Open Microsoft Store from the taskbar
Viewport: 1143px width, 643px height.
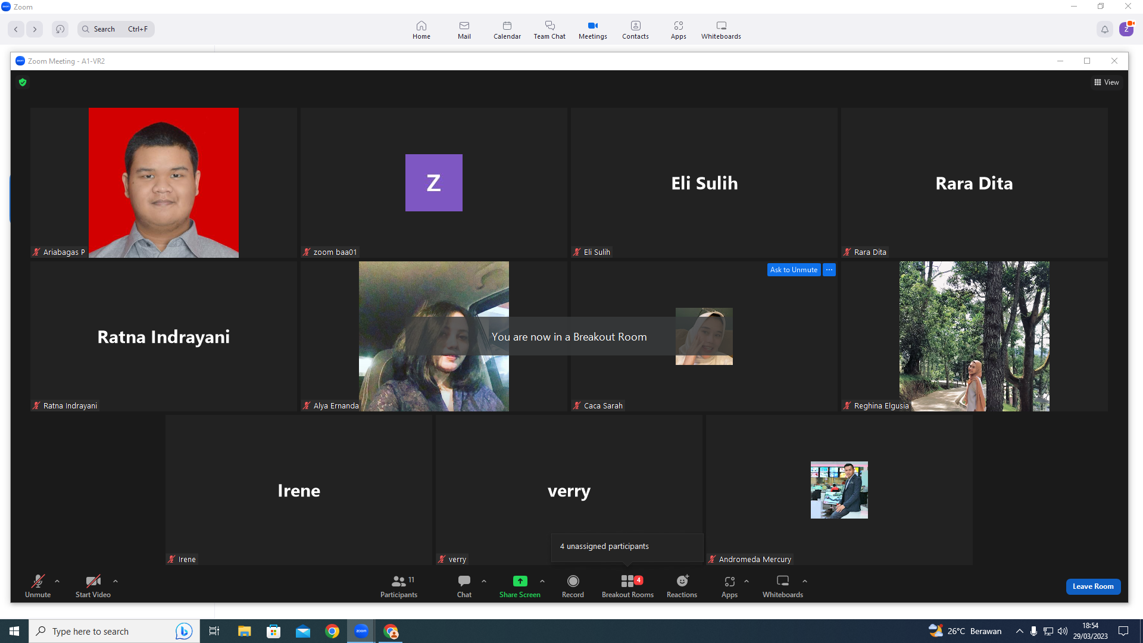coord(274,631)
